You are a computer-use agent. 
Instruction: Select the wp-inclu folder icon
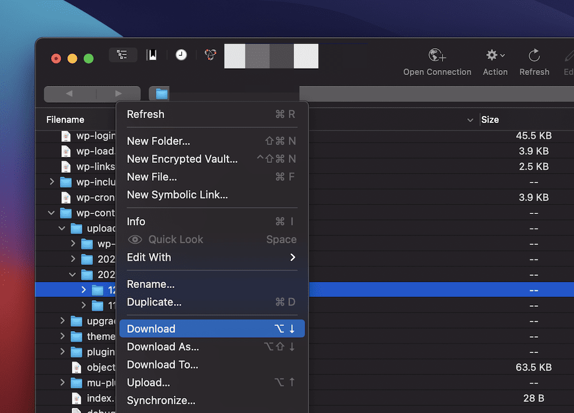tap(66, 182)
